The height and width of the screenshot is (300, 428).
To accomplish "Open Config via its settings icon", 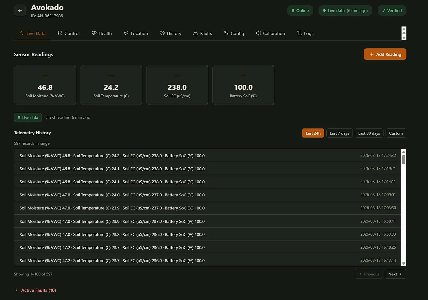I will click(226, 33).
